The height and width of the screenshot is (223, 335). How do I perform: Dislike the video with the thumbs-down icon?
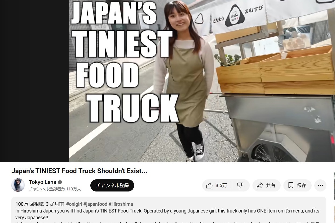[240, 185]
